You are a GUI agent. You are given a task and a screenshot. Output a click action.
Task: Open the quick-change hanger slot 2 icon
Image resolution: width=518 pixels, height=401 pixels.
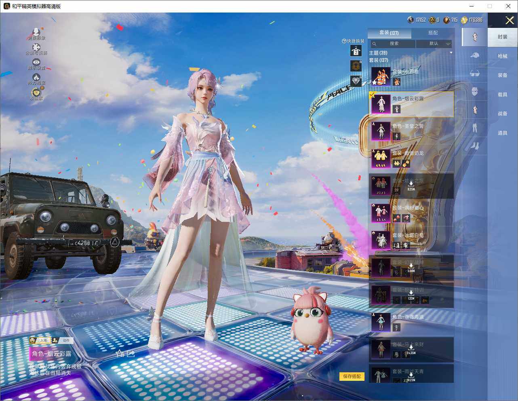click(x=356, y=51)
